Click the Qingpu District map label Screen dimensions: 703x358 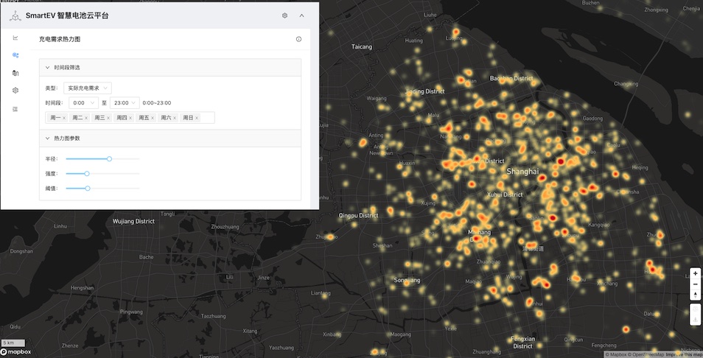[x=358, y=216]
